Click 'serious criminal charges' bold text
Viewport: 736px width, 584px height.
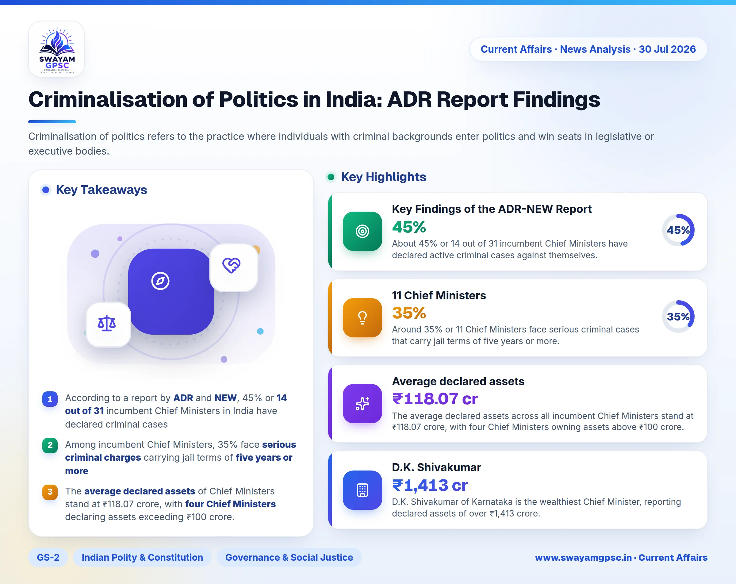[x=181, y=451]
